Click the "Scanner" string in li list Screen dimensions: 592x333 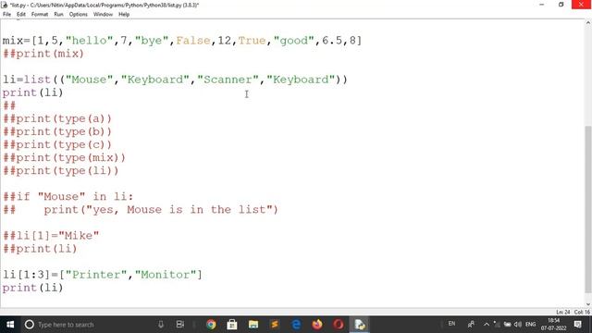228,80
